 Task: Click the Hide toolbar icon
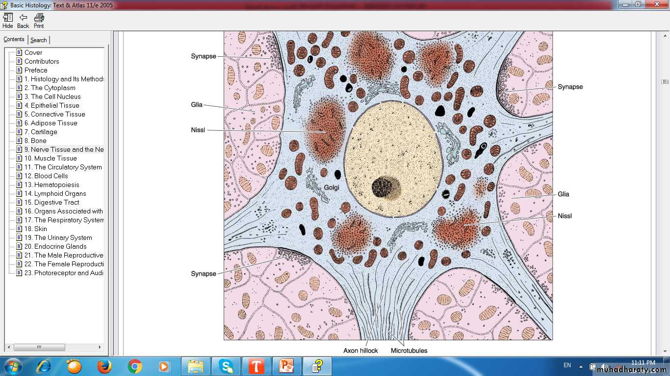coord(8,21)
